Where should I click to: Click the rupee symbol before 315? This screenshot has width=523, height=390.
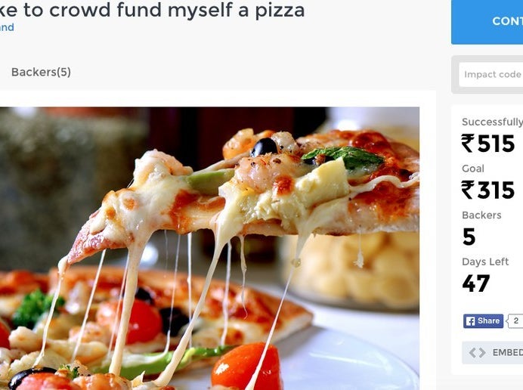point(468,190)
